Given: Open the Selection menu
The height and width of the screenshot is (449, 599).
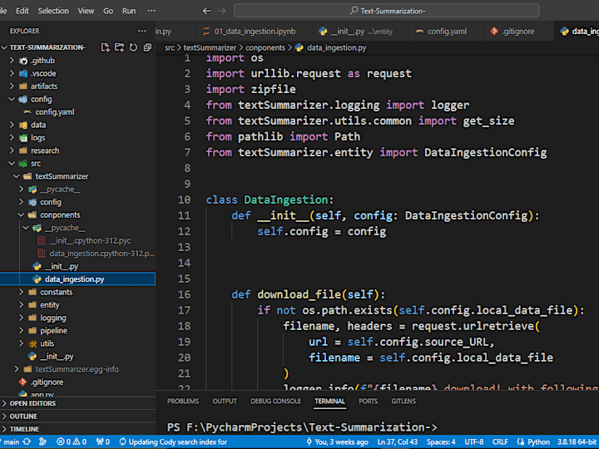Looking at the screenshot, I should click(53, 11).
